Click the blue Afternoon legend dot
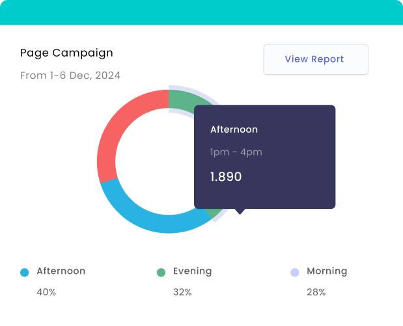Screen dimensions: 403x326 pos(25,273)
